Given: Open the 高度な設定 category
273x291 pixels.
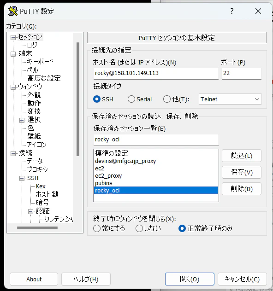Looking at the screenshot, I should click(44, 78).
